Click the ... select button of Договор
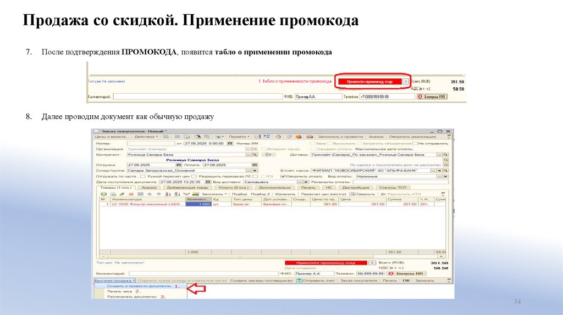This screenshot has width=563, height=315. coord(439,155)
